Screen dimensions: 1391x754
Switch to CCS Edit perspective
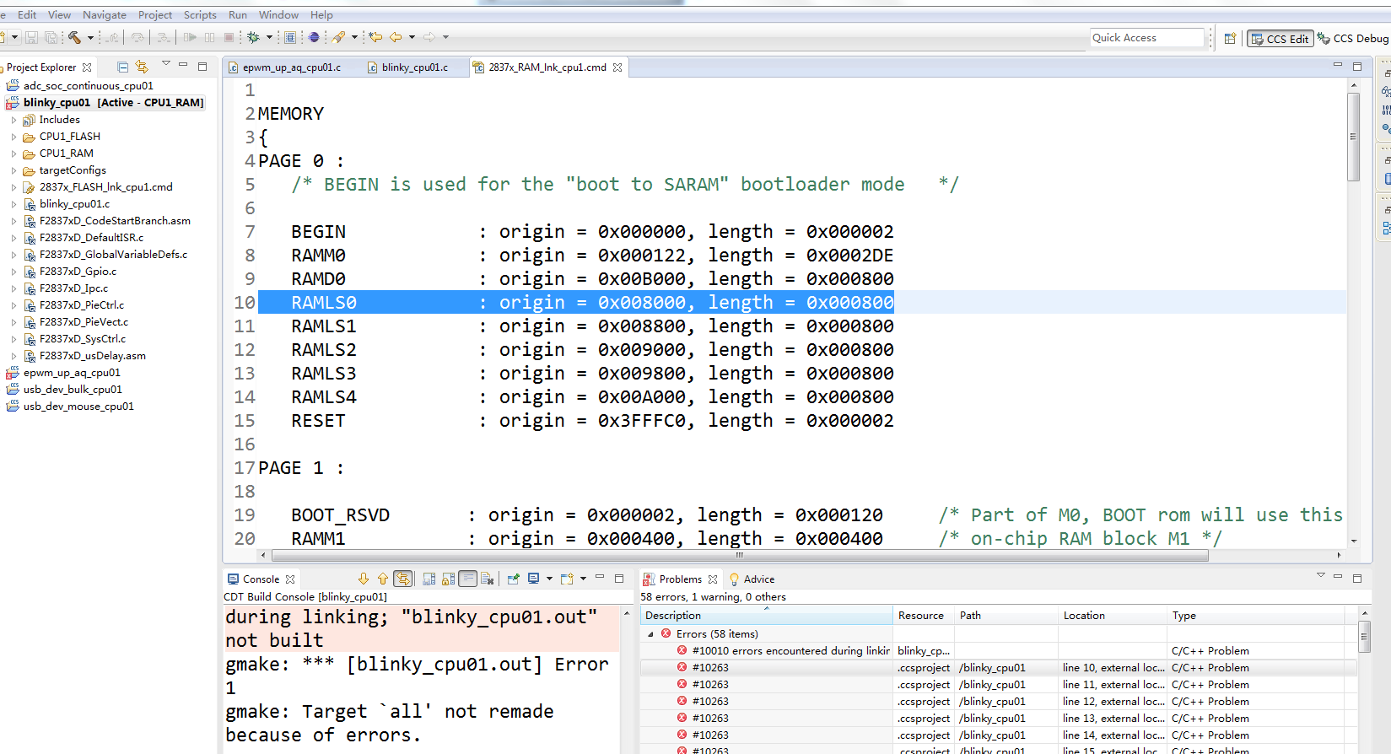click(1280, 38)
